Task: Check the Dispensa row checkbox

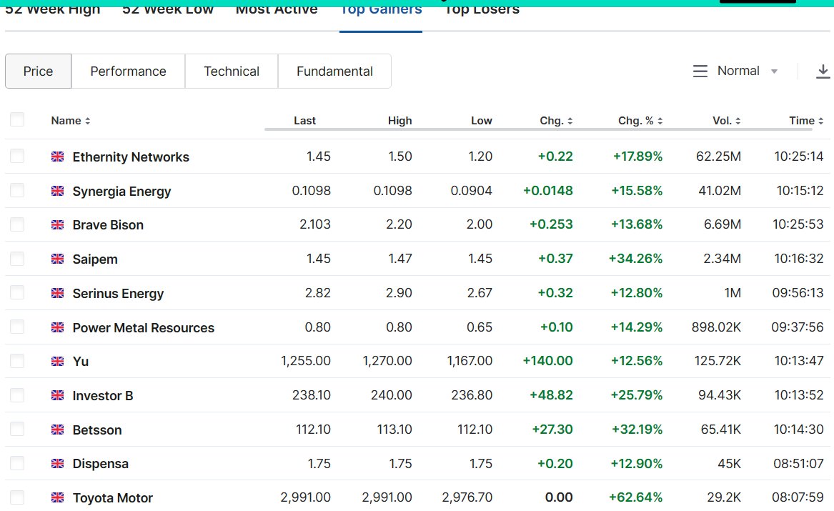Action: tap(17, 463)
